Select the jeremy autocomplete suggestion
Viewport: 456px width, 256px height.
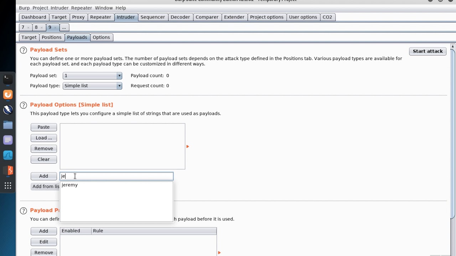(x=116, y=185)
